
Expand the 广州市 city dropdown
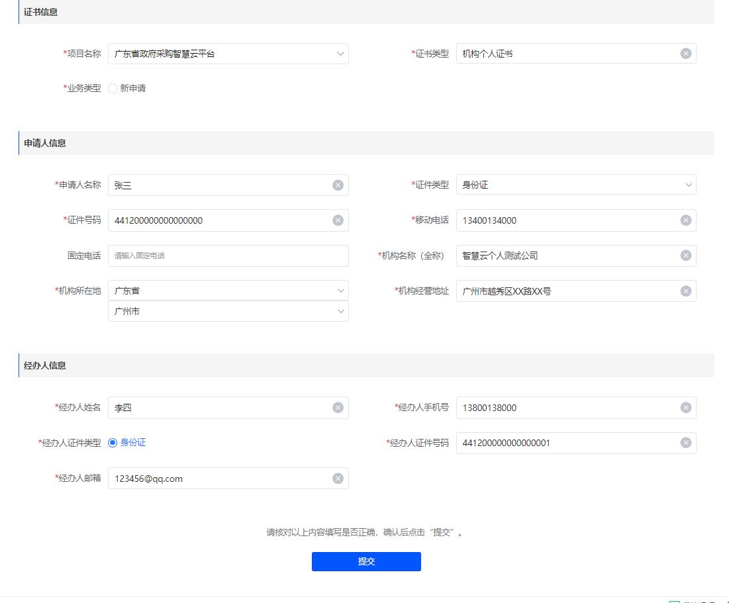[x=228, y=311]
